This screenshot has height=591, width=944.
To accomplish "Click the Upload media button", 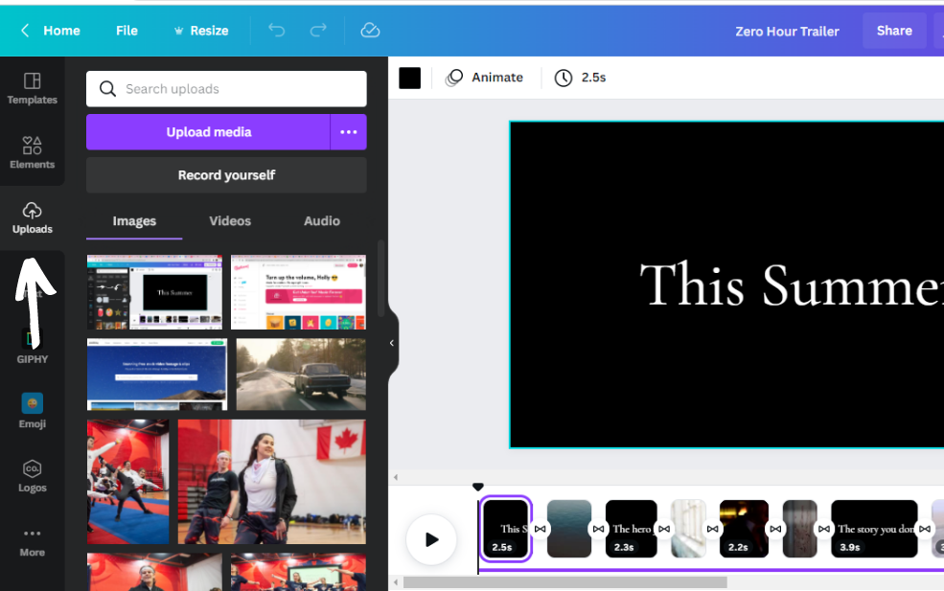I will click(x=208, y=132).
